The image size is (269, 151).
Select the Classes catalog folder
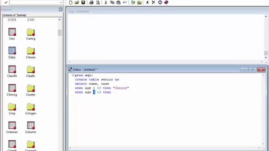pyautogui.click(x=31, y=52)
